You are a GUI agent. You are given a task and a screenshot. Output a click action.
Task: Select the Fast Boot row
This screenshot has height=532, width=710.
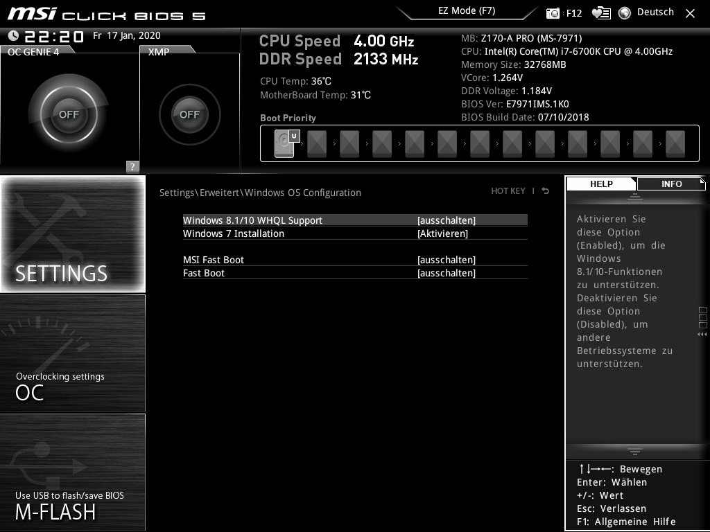point(355,273)
